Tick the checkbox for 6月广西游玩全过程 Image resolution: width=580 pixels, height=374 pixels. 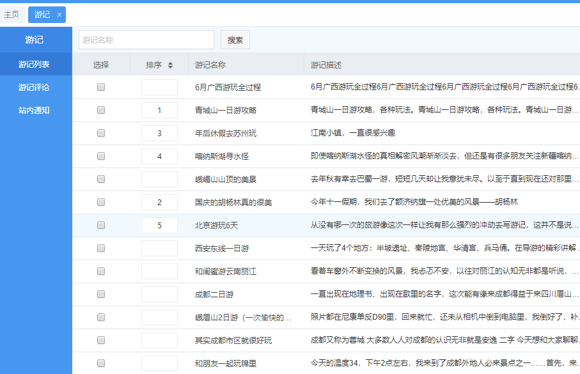tap(101, 87)
